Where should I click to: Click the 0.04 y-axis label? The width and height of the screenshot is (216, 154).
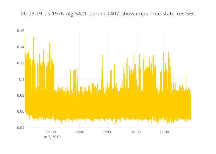point(21,128)
